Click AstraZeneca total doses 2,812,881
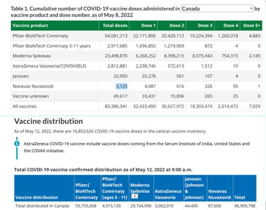This screenshot has width=266, height=210. coord(117,66)
